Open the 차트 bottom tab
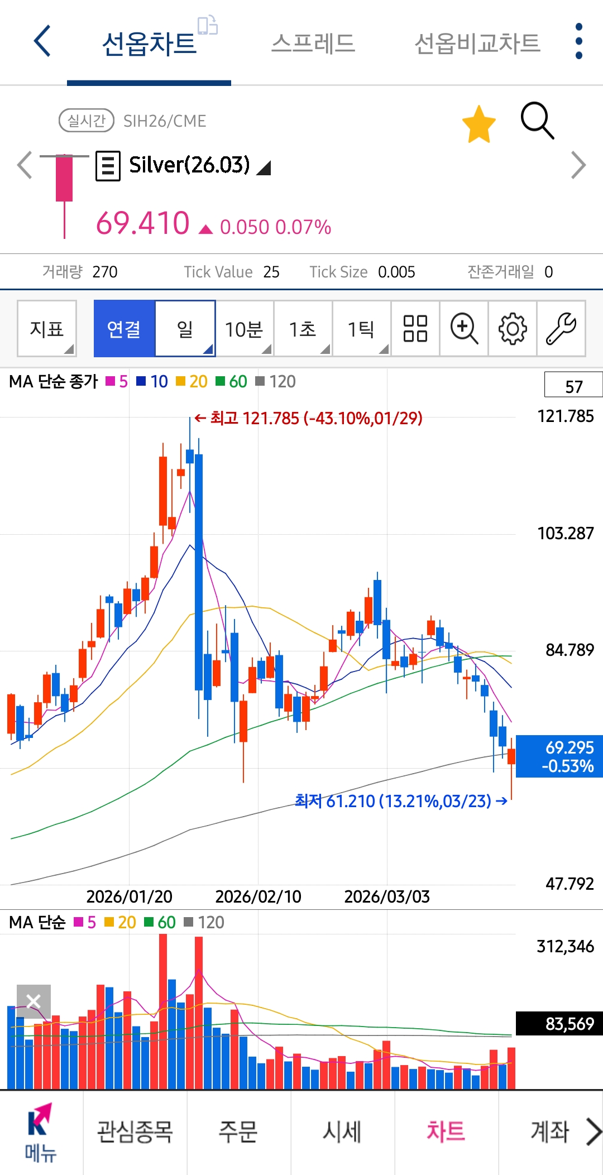 [x=446, y=1132]
